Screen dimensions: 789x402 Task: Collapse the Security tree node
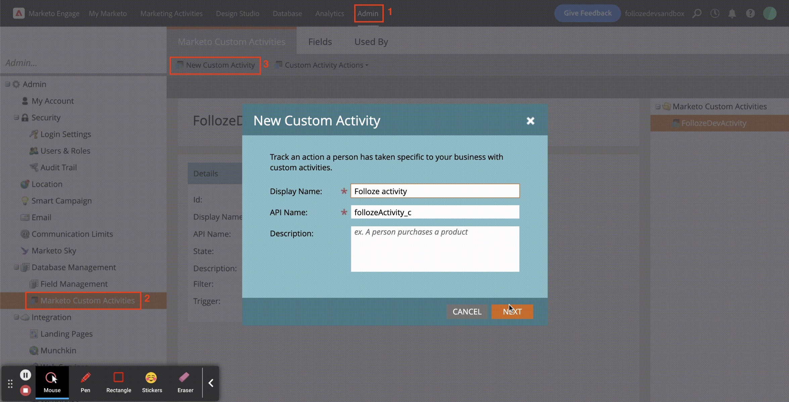[x=16, y=117]
